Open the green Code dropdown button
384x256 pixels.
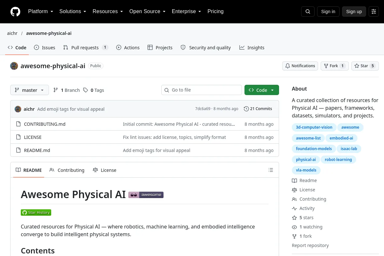(262, 90)
